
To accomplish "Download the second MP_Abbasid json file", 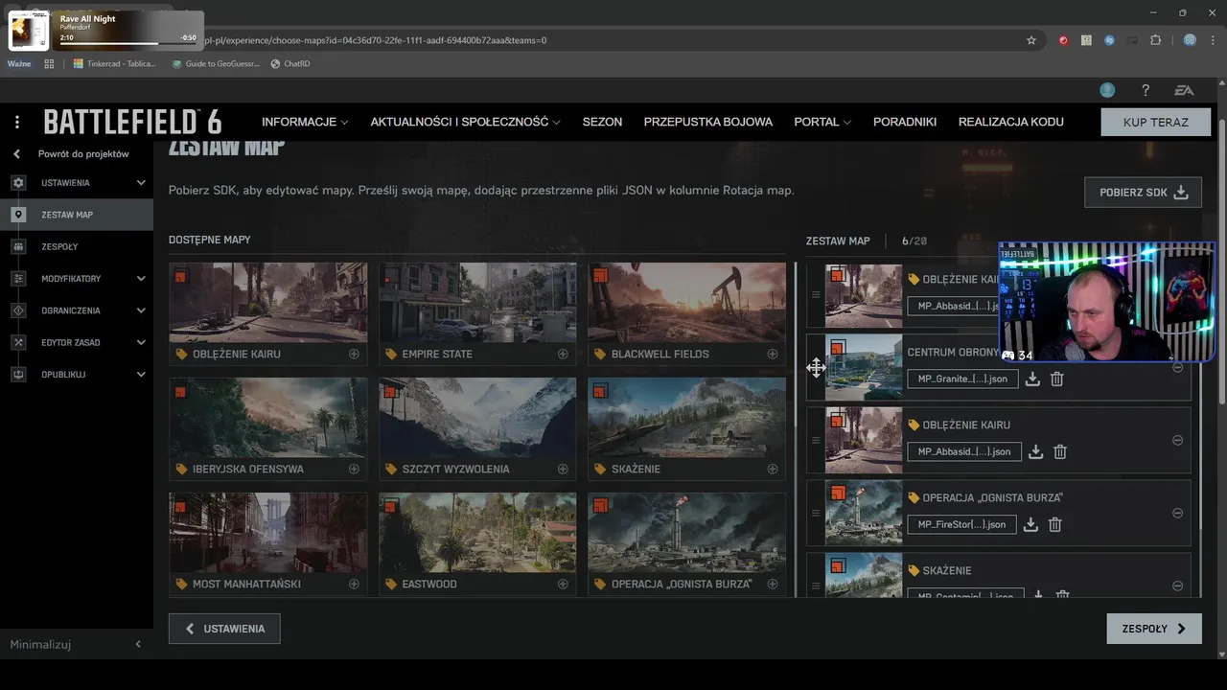I will pyautogui.click(x=1035, y=451).
